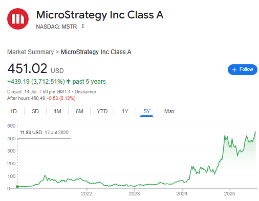Click the 2024 label on chart axis

182,193
